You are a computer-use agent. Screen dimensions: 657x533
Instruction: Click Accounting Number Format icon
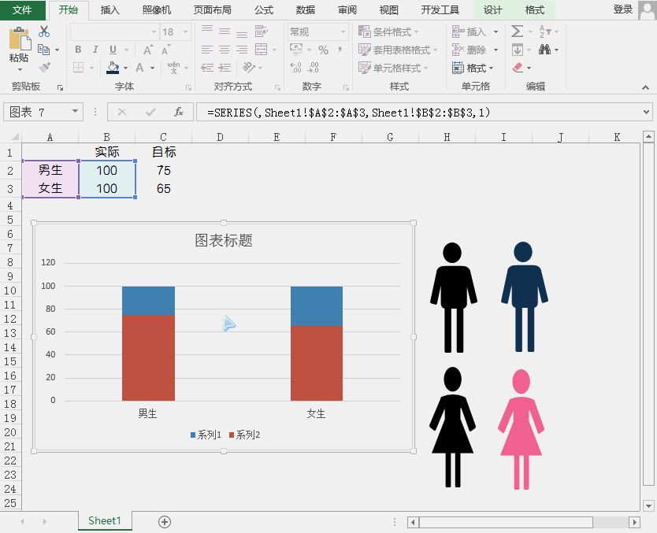click(296, 50)
